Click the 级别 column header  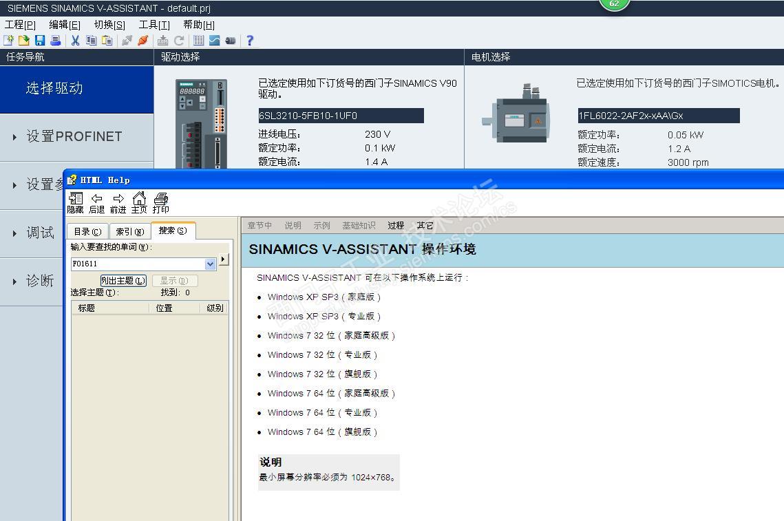[x=215, y=308]
